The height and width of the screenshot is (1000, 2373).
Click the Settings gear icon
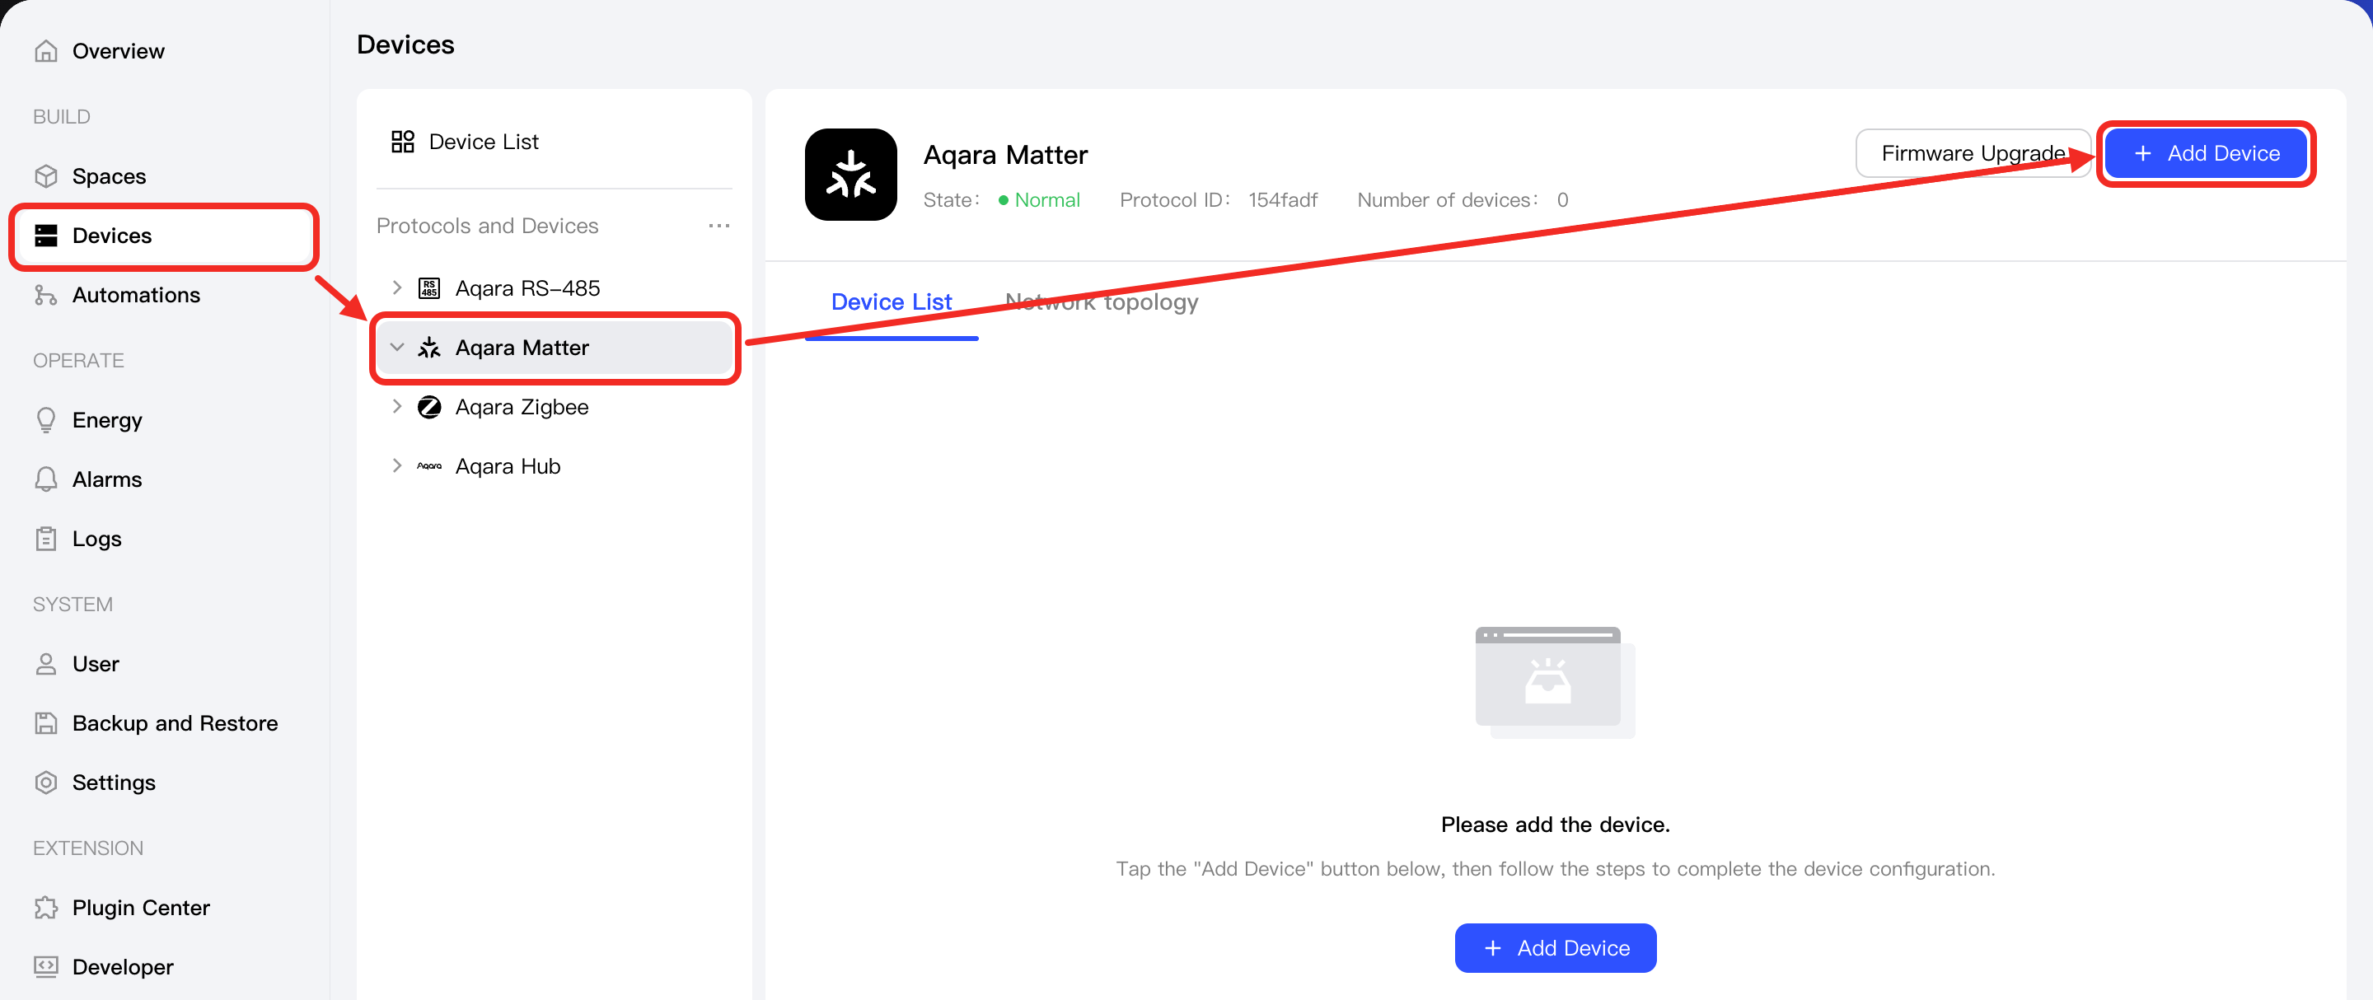pyautogui.click(x=45, y=783)
